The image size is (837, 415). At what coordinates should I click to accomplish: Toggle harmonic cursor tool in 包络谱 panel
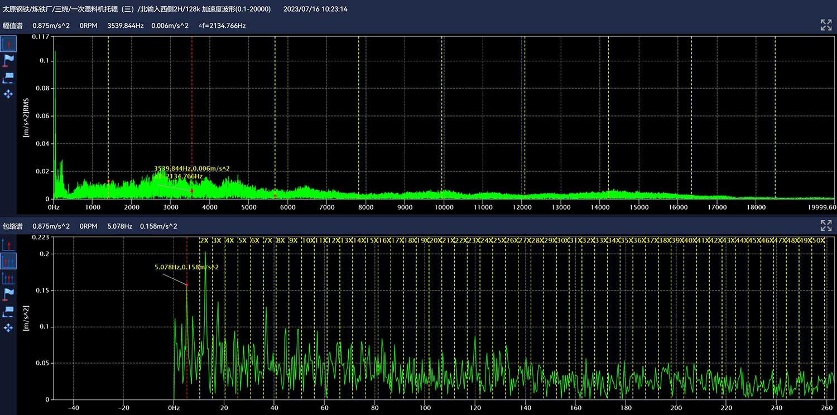point(8,260)
